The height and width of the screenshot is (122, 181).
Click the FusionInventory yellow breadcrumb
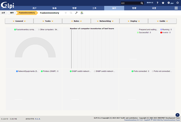point(27,13)
